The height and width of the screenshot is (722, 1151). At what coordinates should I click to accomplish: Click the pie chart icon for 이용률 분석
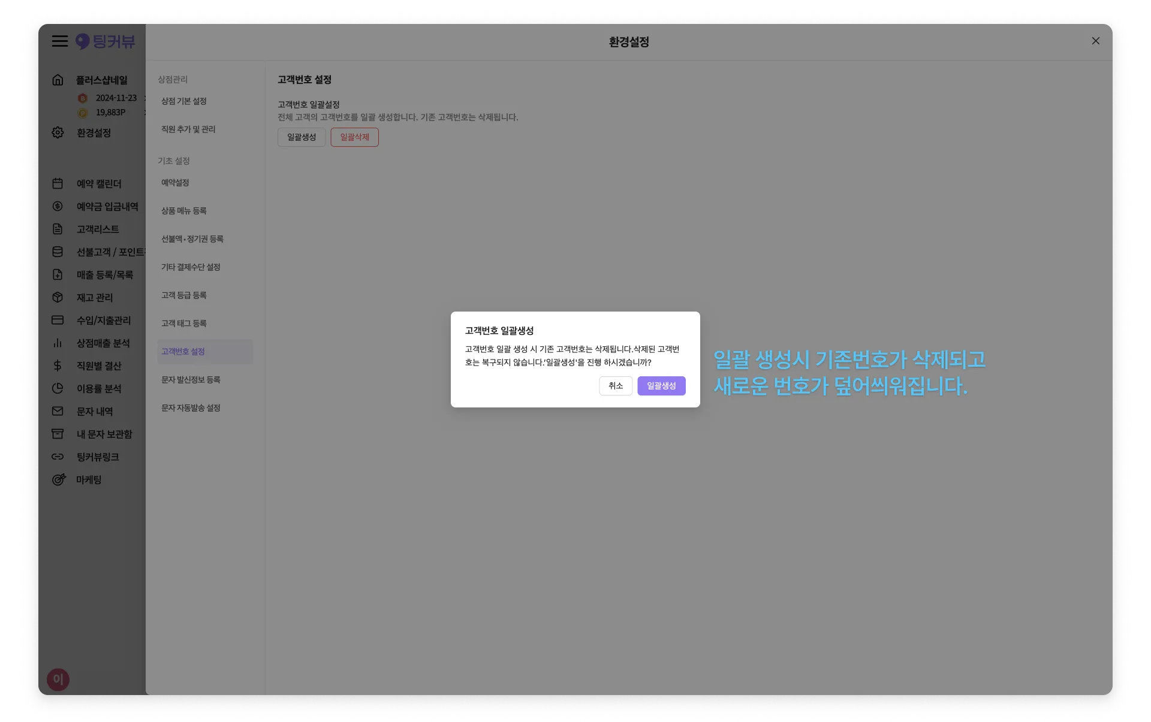(58, 388)
